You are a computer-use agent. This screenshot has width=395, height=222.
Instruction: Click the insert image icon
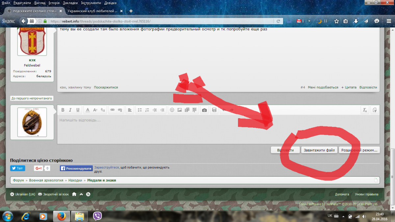coord(179,110)
